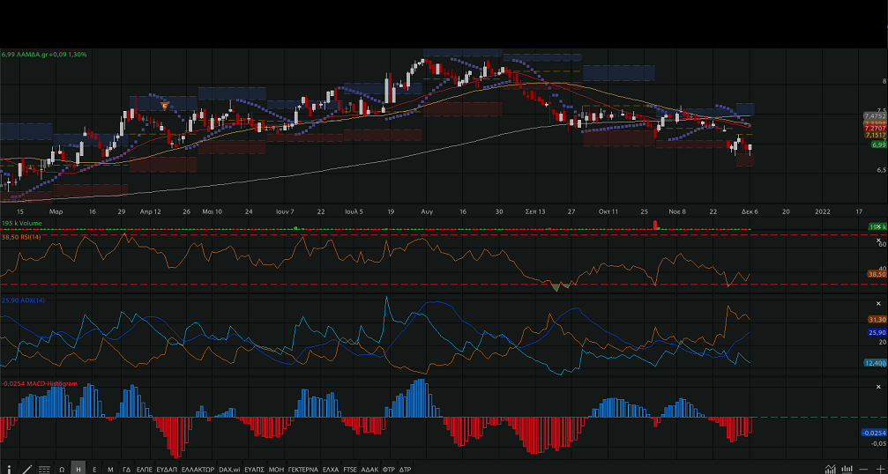Open the chart indicators icon
Screen dimensions: 888x474
(831, 470)
